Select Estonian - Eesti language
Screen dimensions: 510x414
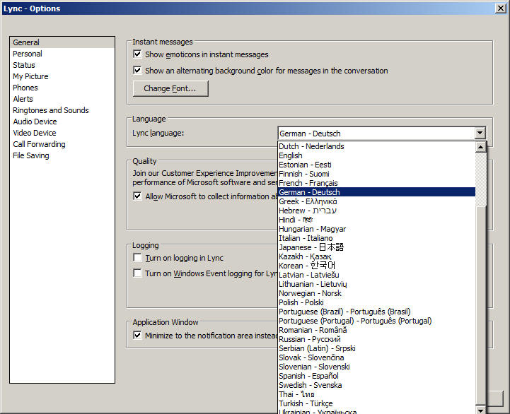click(376, 165)
